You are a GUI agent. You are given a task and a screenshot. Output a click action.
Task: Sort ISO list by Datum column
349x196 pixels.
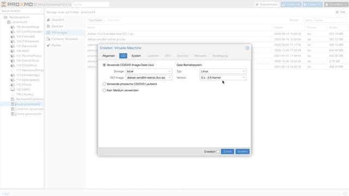click(x=288, y=28)
